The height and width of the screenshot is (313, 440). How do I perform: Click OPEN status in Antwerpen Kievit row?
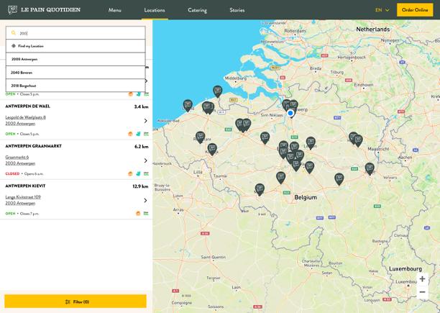coord(10,214)
